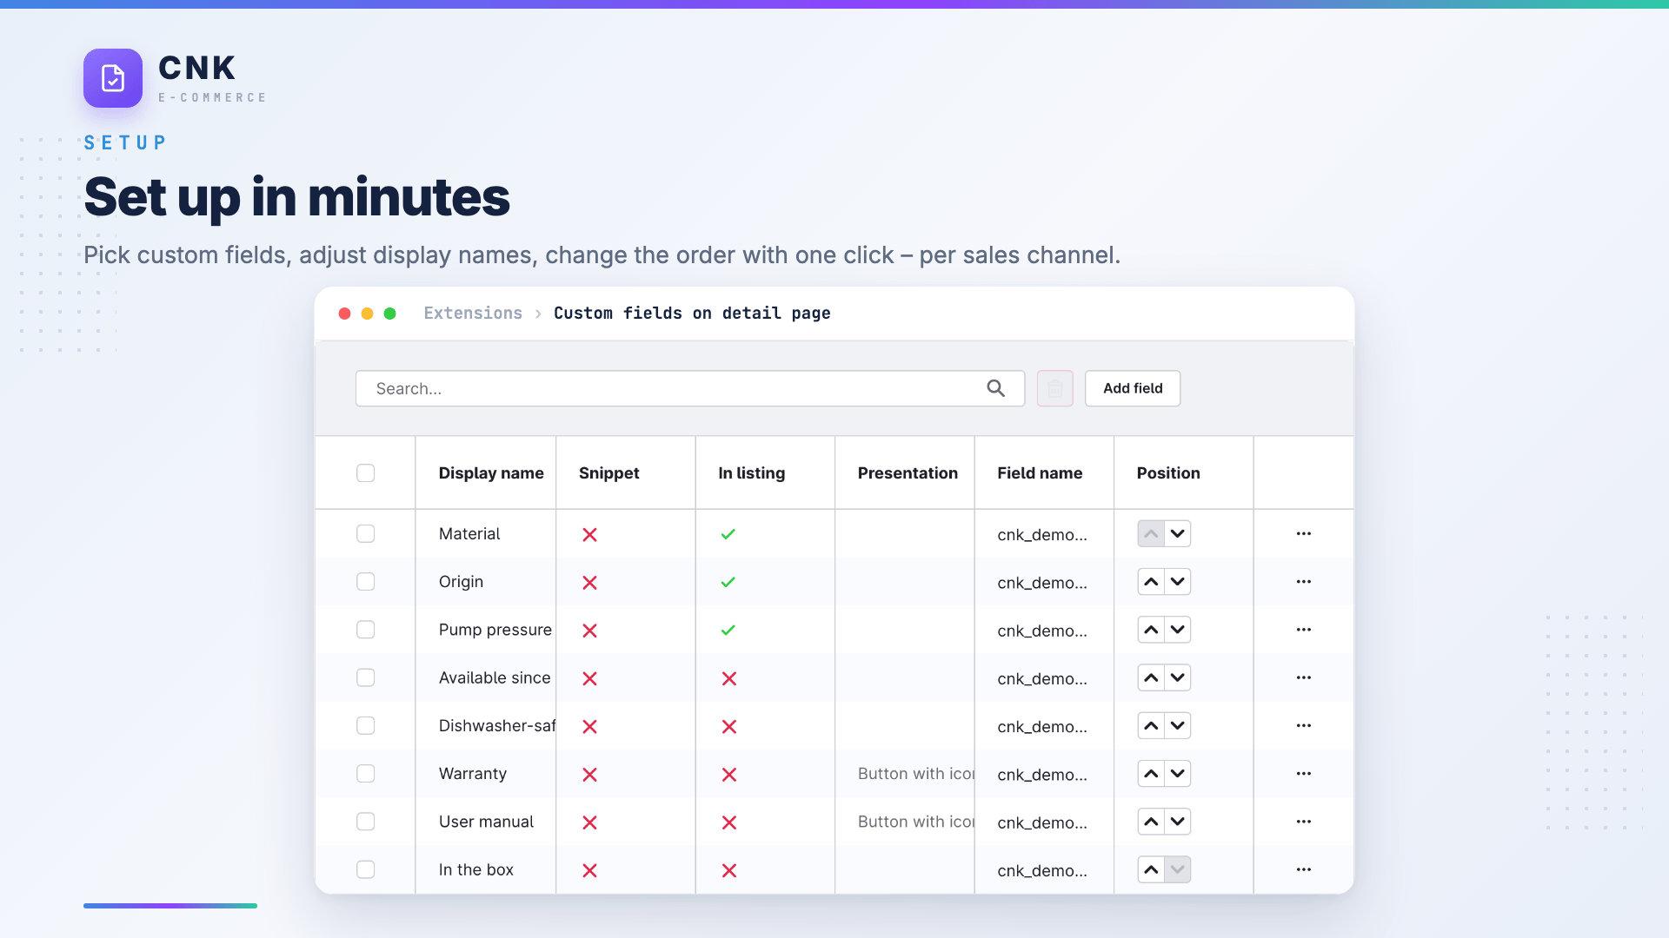Move Available since field down one position
Viewport: 1669px width, 938px height.
click(1178, 677)
